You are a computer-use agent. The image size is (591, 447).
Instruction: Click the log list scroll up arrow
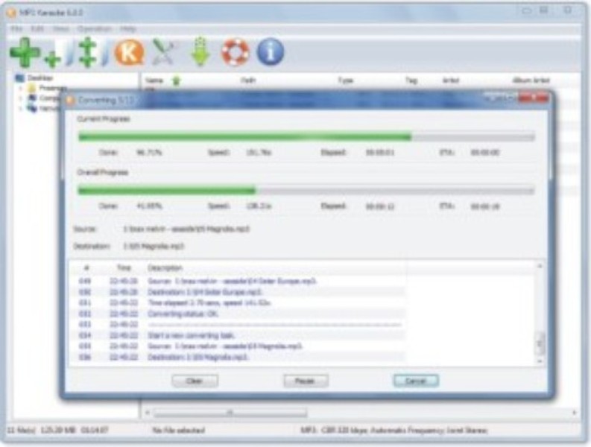540,266
